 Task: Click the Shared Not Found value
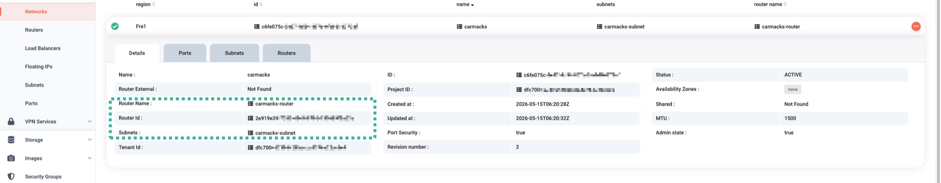[796, 104]
